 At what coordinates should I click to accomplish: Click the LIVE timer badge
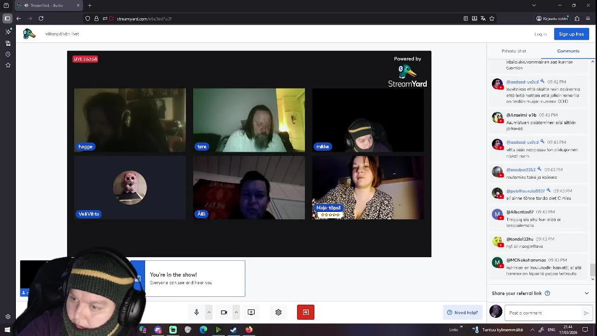(x=85, y=59)
